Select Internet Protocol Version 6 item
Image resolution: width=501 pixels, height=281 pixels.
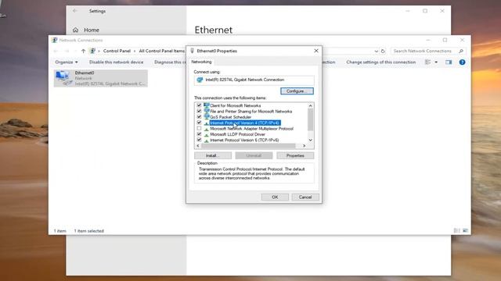(x=244, y=140)
